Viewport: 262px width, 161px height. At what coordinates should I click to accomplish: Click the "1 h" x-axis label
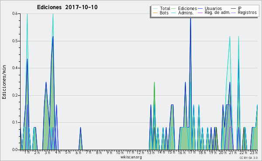(27, 152)
